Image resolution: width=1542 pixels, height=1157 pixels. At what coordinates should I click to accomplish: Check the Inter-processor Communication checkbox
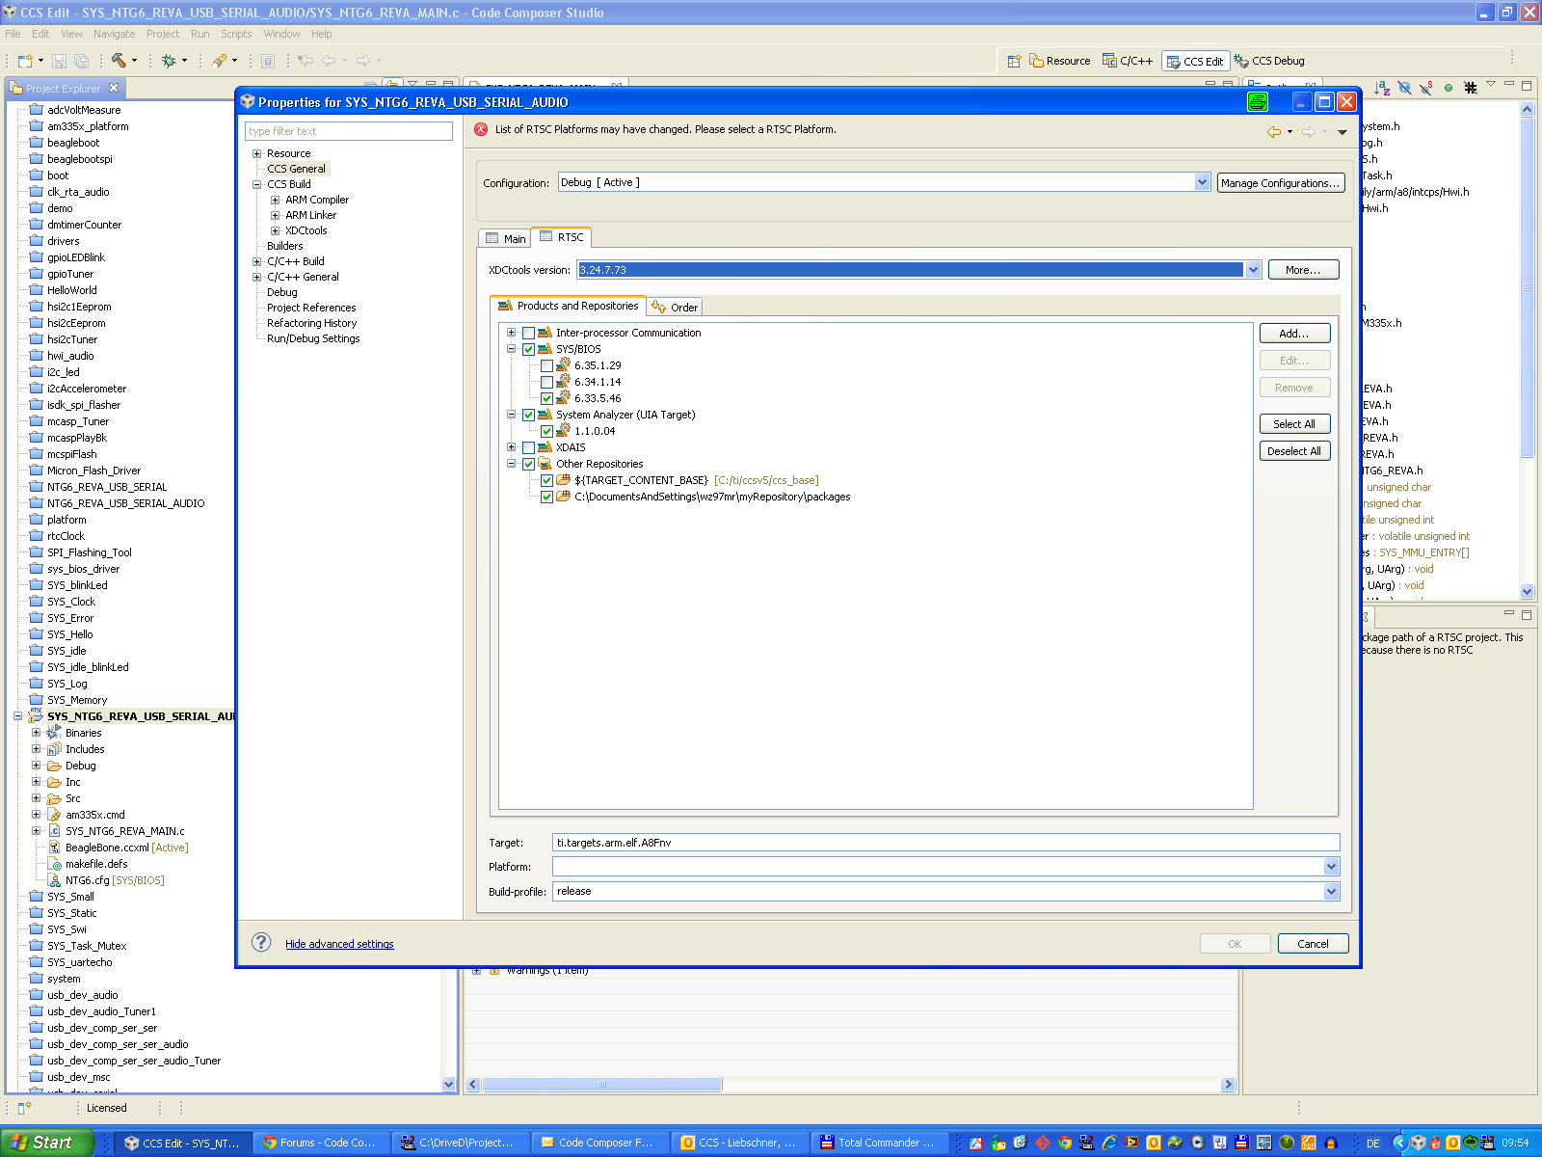point(528,333)
